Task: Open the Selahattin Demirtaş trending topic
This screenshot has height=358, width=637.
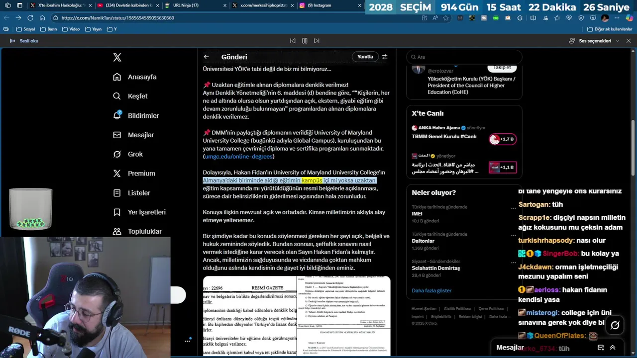Action: (464, 268)
